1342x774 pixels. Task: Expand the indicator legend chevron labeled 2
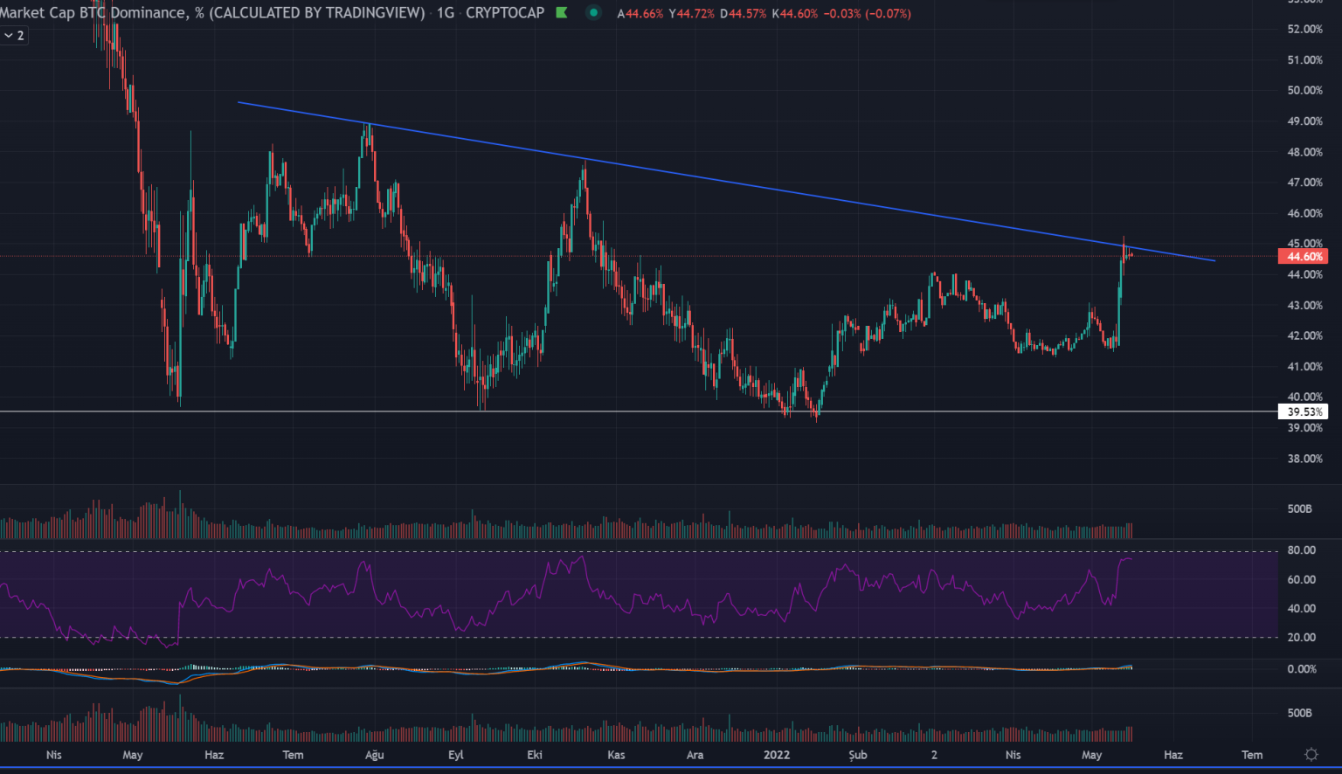tap(14, 36)
